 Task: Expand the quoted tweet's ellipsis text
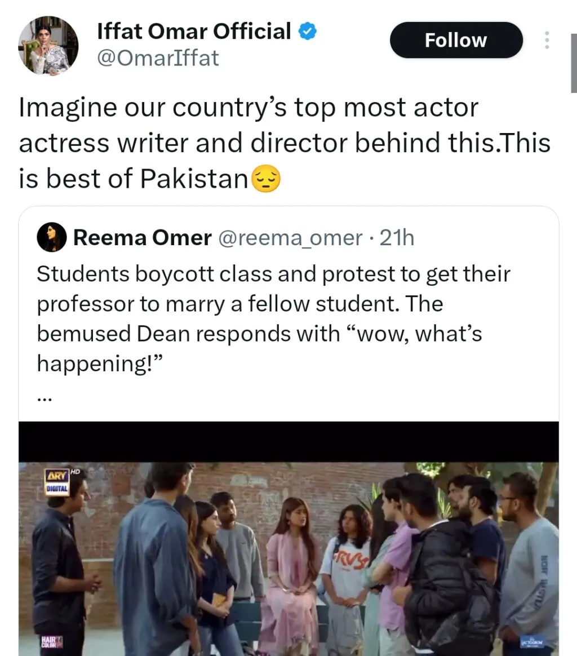(x=44, y=398)
